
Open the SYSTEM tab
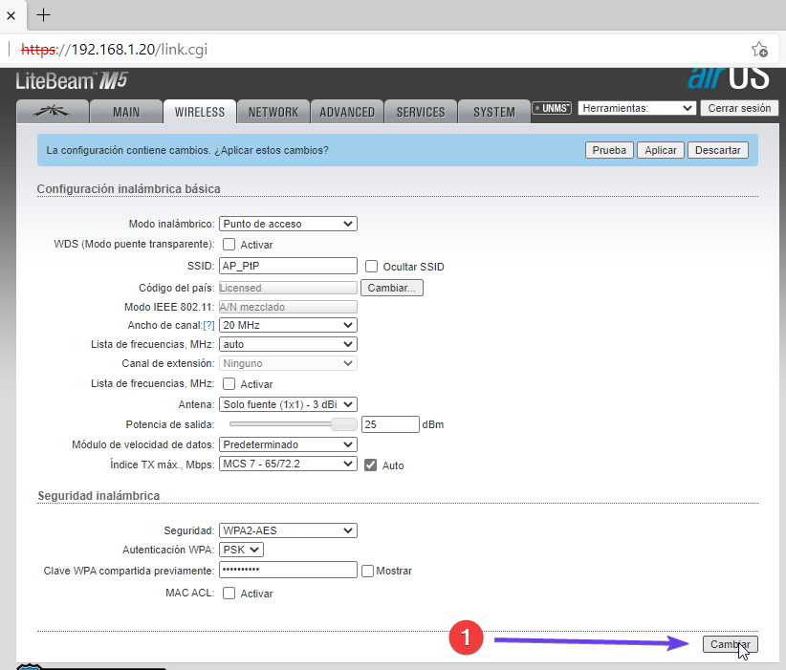pos(493,112)
